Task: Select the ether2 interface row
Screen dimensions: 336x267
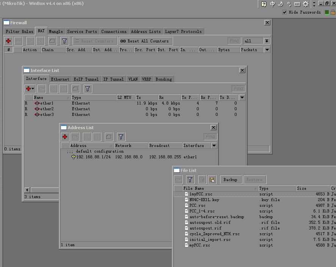Action: (134, 109)
